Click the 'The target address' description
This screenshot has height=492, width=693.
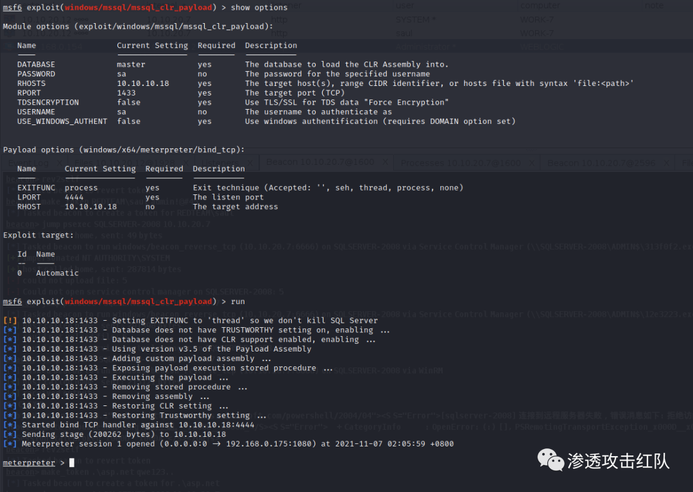click(235, 207)
